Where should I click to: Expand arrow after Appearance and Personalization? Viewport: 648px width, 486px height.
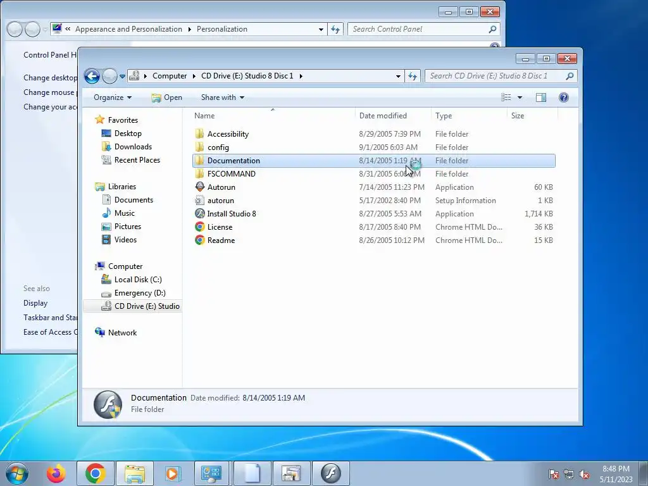click(x=189, y=29)
